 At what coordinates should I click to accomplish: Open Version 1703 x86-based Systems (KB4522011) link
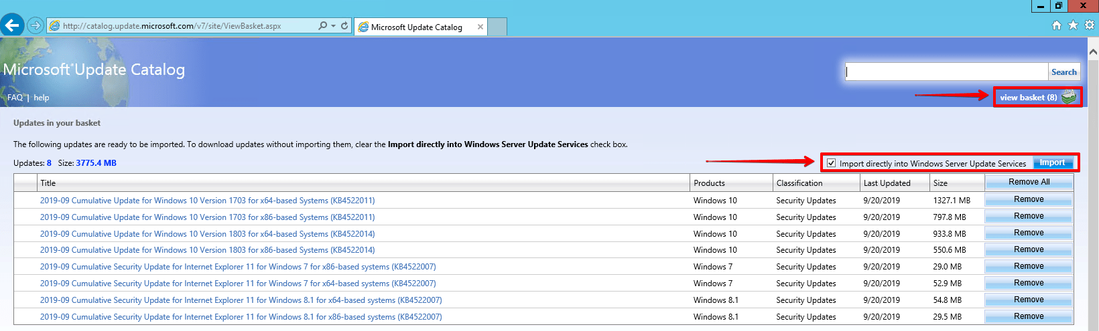point(207,217)
